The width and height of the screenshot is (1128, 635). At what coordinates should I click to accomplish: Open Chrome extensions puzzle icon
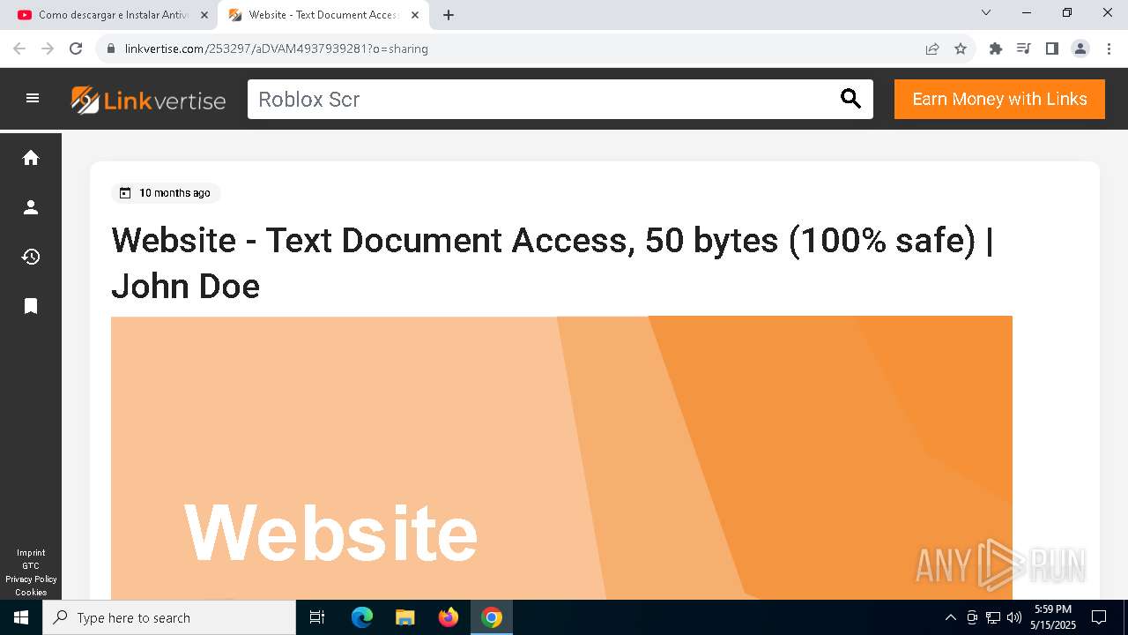pos(996,49)
